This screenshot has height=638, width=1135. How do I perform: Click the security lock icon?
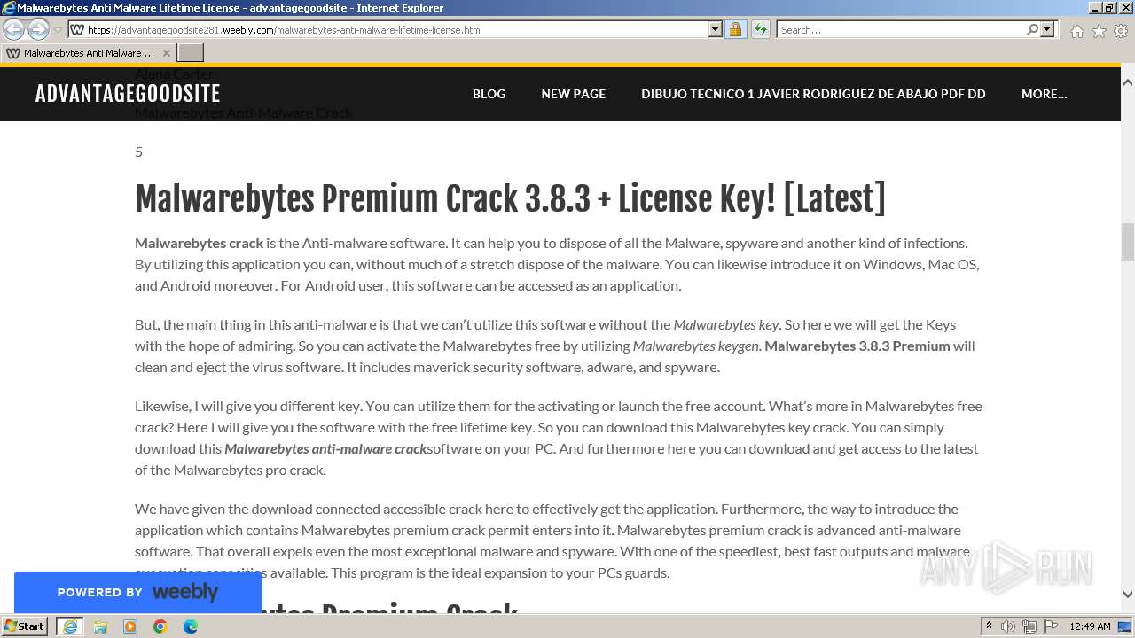tap(735, 29)
